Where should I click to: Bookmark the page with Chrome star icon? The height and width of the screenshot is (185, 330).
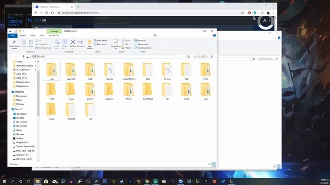242,13
